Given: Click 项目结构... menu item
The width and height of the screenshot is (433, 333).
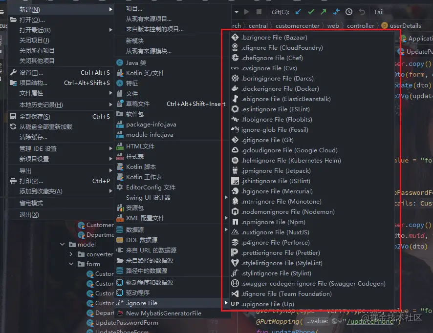Looking at the screenshot, I should pyautogui.click(x=61, y=83).
